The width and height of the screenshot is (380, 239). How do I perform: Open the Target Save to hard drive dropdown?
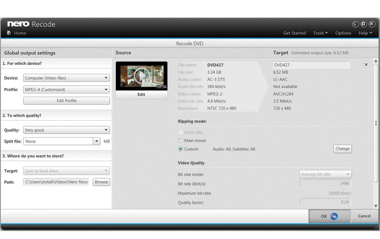[x=66, y=171]
